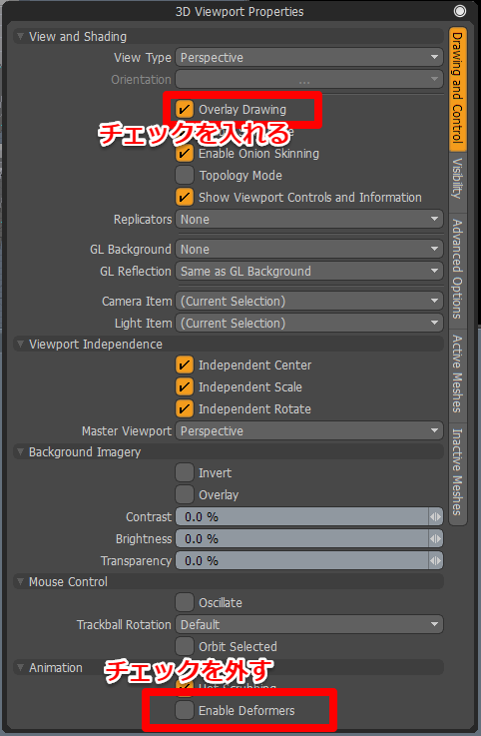Open the GL Reflection dropdown
481x736 pixels.
click(309, 271)
